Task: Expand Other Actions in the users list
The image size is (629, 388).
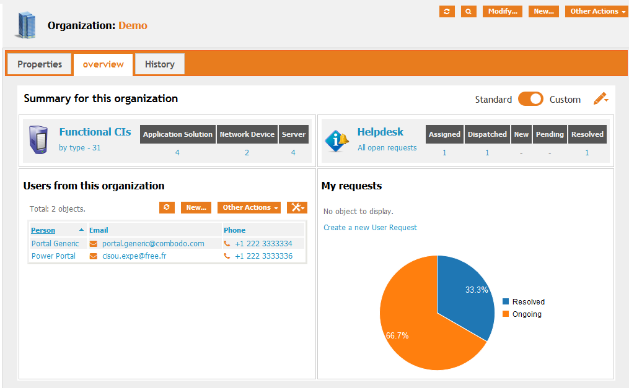Action: (x=249, y=207)
